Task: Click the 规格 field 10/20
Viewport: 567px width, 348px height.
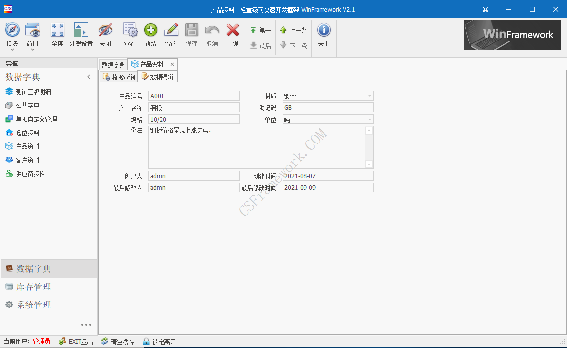Action: tap(194, 119)
